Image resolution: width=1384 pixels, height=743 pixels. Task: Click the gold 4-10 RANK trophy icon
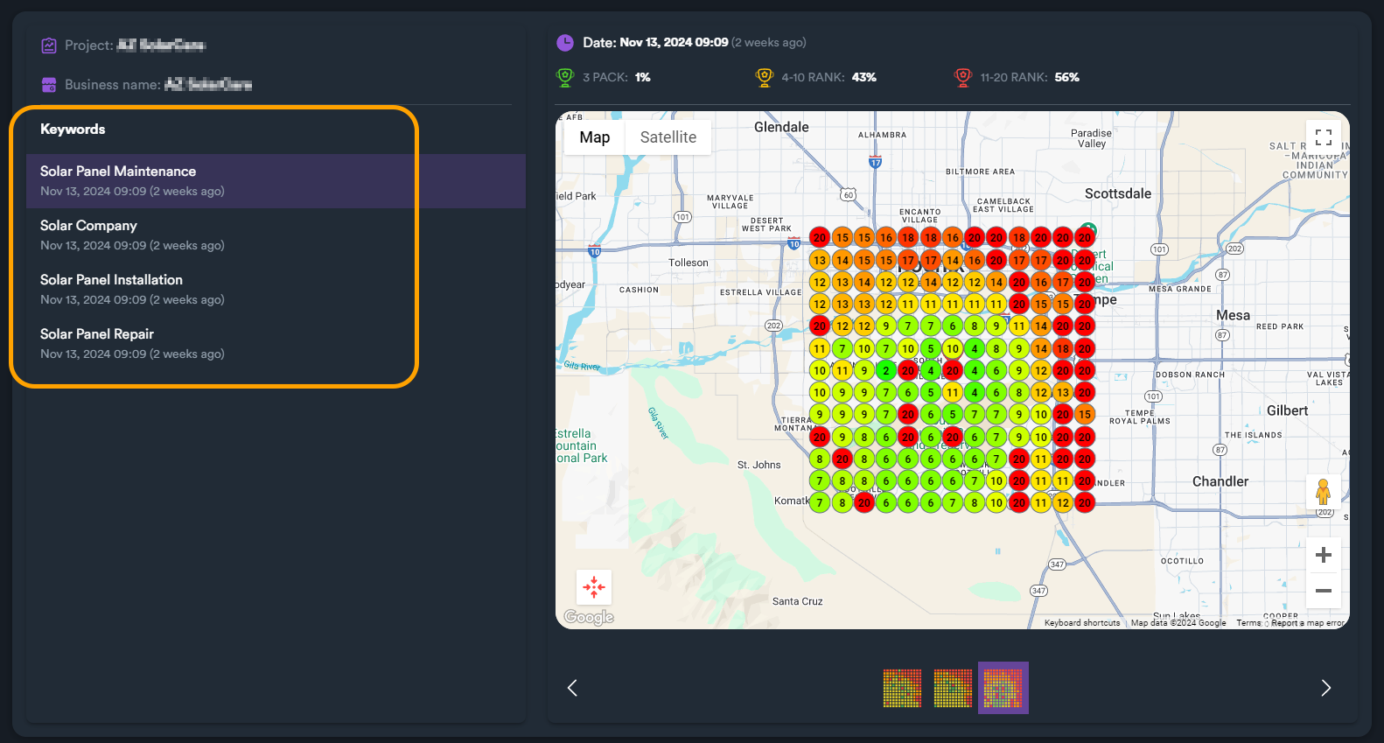765,77
